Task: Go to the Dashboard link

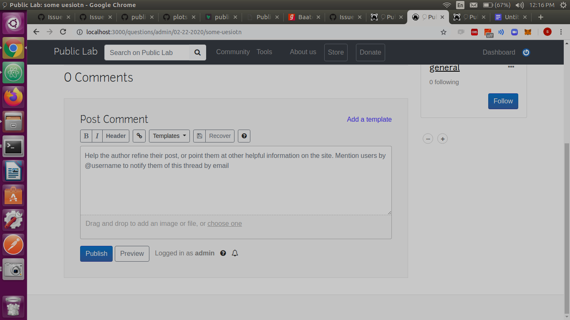Action: pos(499,52)
